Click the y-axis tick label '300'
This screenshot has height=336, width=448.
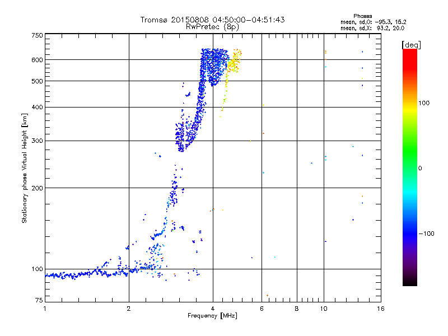(x=37, y=141)
